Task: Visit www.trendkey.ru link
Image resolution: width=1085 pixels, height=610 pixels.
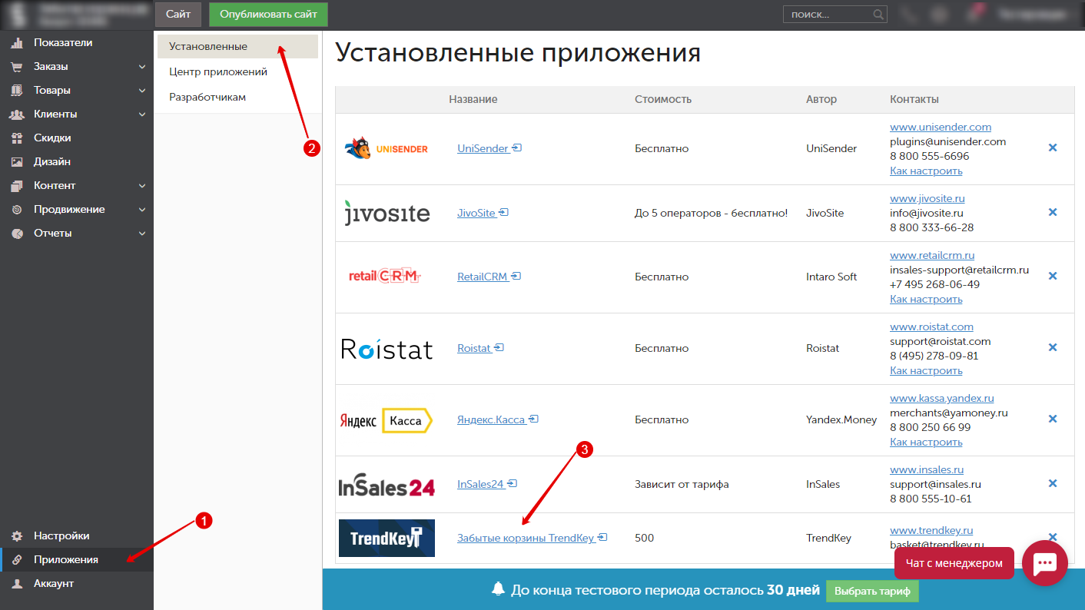Action: (931, 530)
